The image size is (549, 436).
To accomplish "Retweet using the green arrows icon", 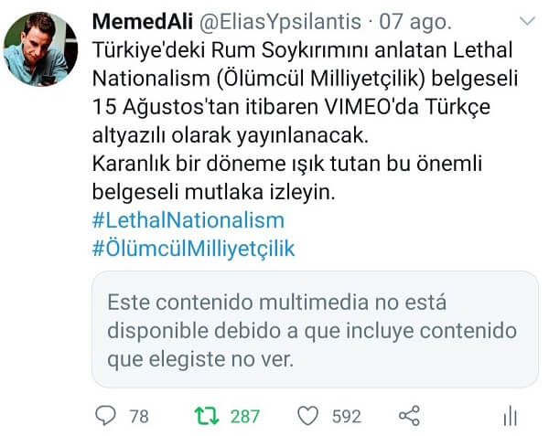I will [x=207, y=416].
